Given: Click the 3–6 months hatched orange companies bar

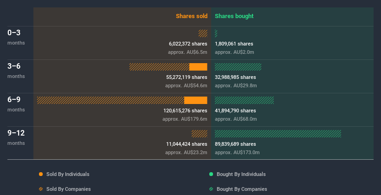Looking at the screenshot, I should [159, 67].
